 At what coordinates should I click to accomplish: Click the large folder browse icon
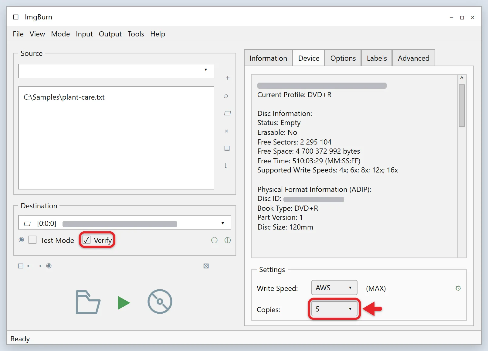click(x=88, y=302)
